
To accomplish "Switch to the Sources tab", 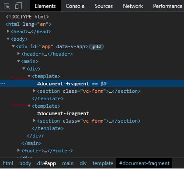I will [104, 6].
